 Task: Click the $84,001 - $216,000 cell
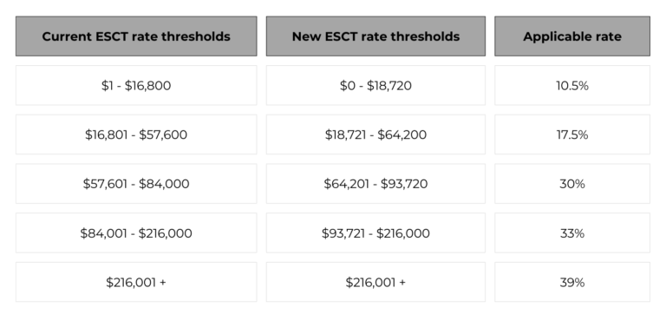(136, 232)
